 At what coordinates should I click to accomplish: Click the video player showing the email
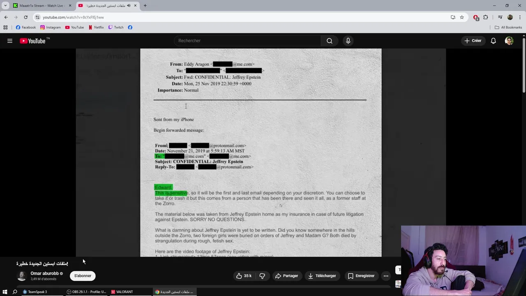click(x=261, y=153)
